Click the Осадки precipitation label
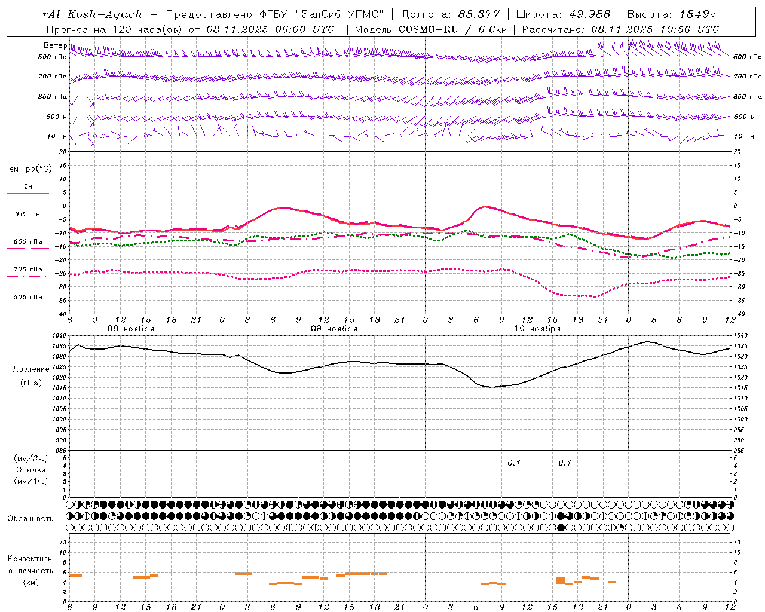765x612 pixels. [x=31, y=470]
